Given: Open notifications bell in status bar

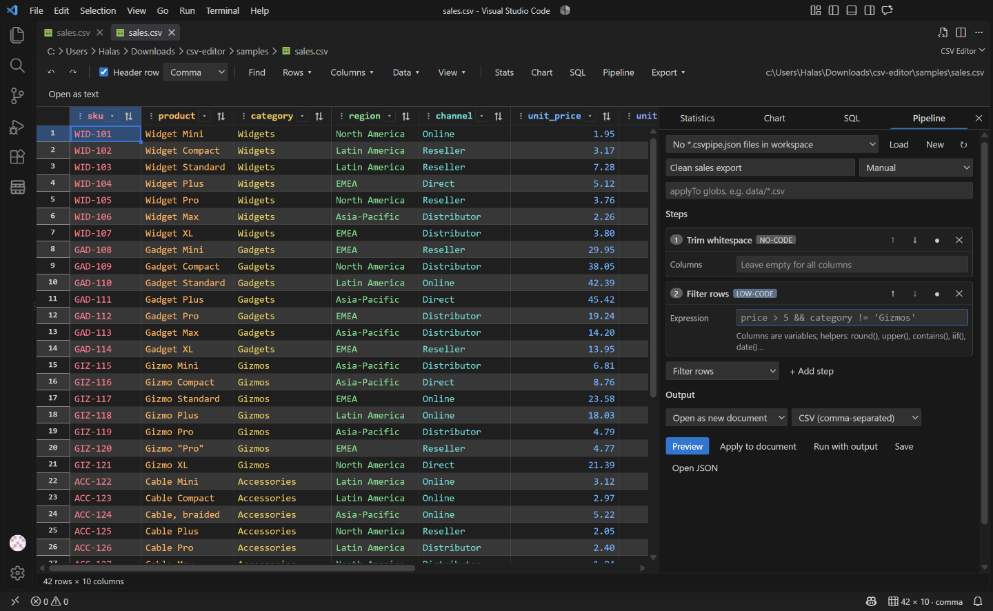Looking at the screenshot, I should click(x=978, y=601).
